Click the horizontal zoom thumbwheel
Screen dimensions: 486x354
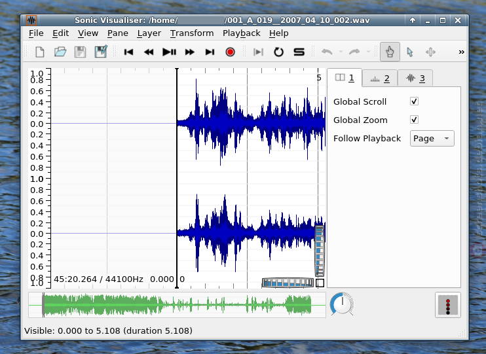288,283
